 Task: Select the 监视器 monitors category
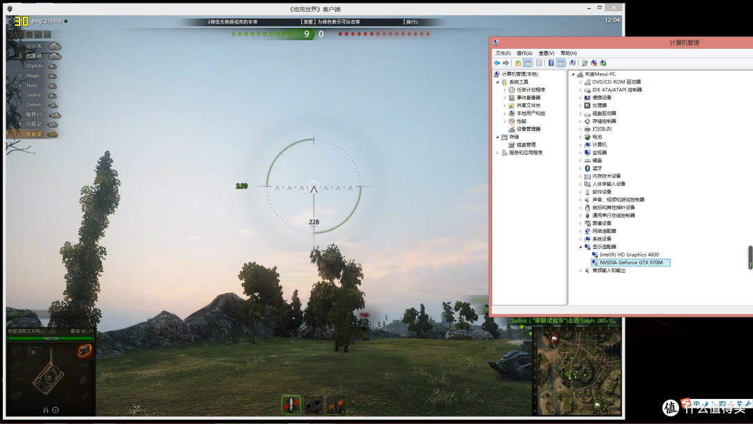pos(600,152)
